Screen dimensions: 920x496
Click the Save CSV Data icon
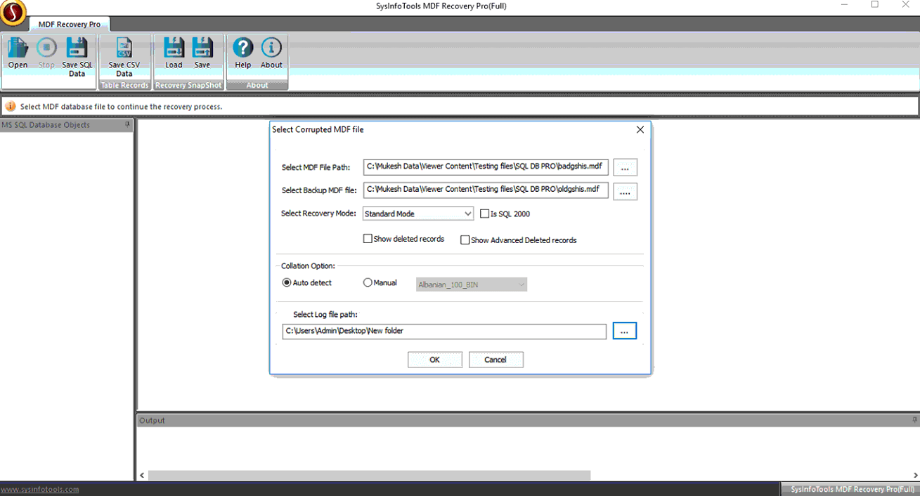pyautogui.click(x=124, y=49)
